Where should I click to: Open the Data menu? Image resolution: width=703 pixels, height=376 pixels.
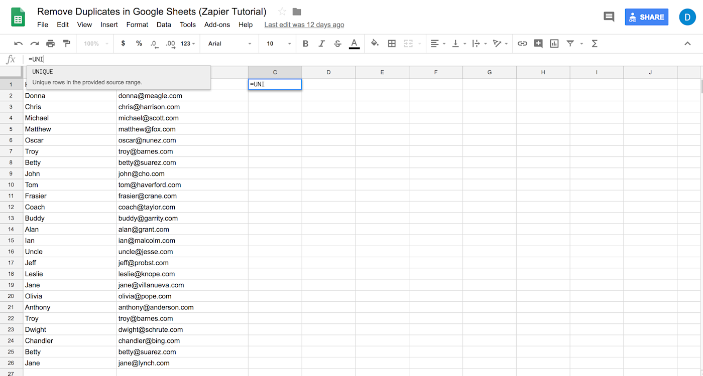pyautogui.click(x=164, y=25)
